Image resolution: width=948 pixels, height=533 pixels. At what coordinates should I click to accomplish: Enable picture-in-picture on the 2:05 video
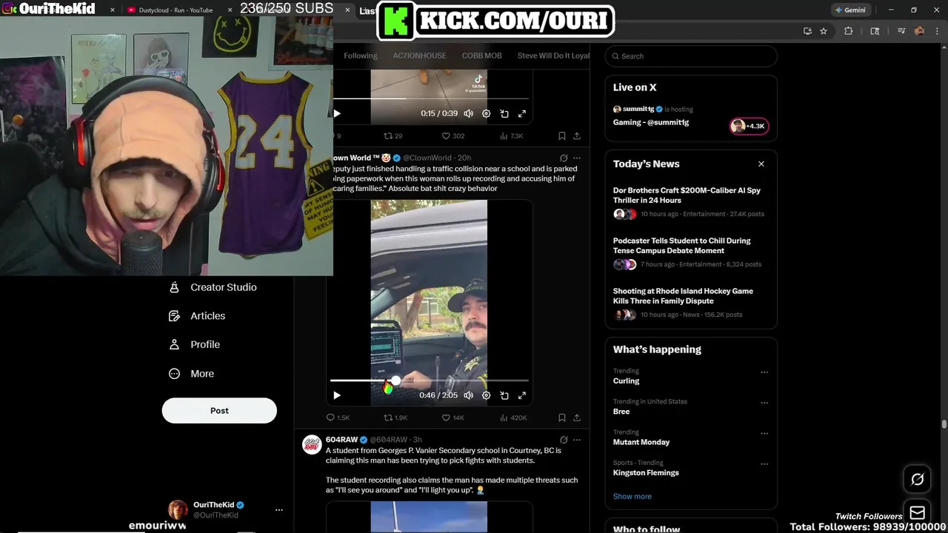pyautogui.click(x=504, y=395)
